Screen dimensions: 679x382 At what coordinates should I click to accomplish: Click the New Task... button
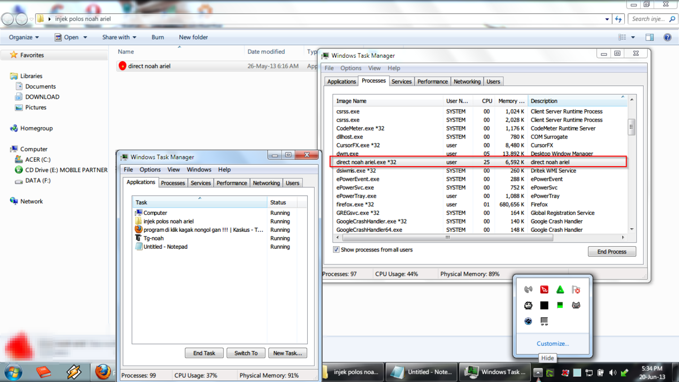point(288,353)
